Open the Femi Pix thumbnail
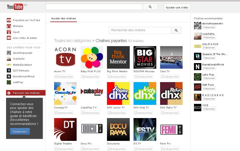This screenshot has height=151, width=240. 171,129
